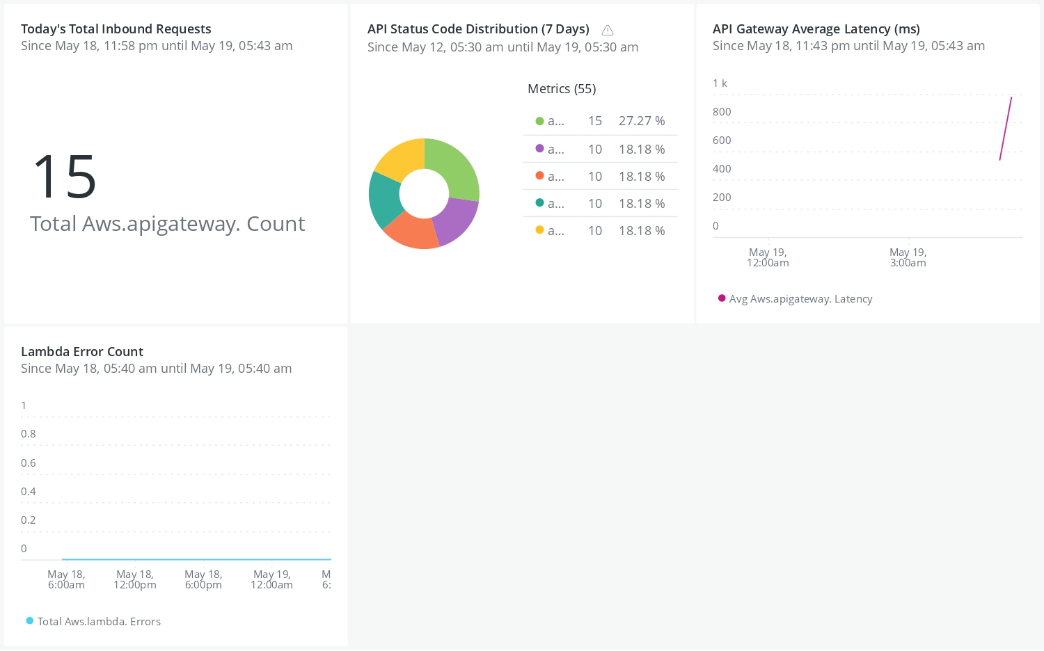Click the purple legend dot in Metrics list
This screenshot has height=651, width=1044.
pyautogui.click(x=539, y=149)
